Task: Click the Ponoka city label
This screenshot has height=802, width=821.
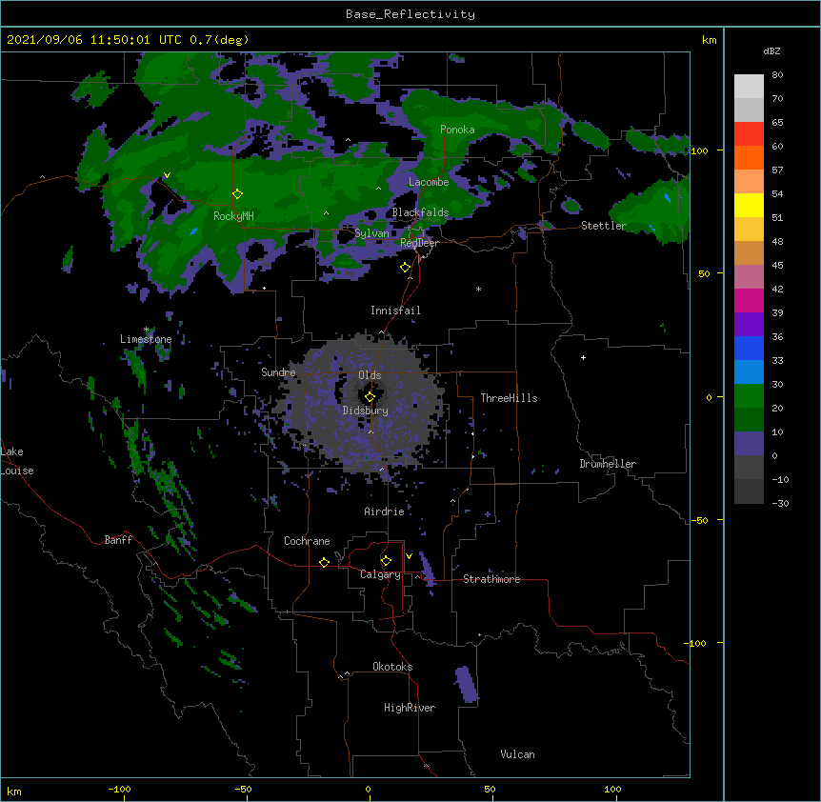Action: pos(457,130)
